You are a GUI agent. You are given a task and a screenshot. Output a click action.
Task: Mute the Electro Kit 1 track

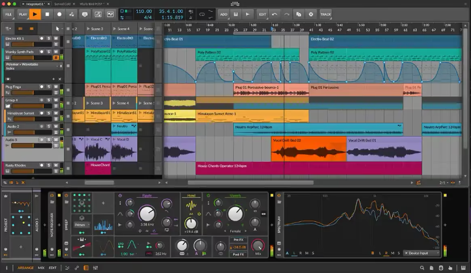[56, 39]
